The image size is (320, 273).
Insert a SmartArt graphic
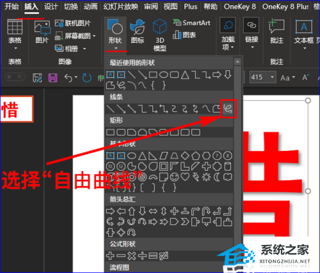191,22
